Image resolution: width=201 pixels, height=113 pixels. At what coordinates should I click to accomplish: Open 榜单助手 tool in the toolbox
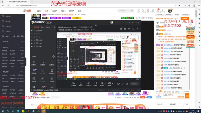(52, 71)
